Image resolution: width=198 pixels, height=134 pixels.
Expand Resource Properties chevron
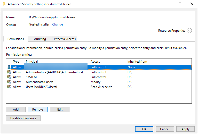189,31
